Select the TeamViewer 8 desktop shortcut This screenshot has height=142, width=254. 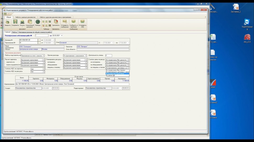(247, 23)
